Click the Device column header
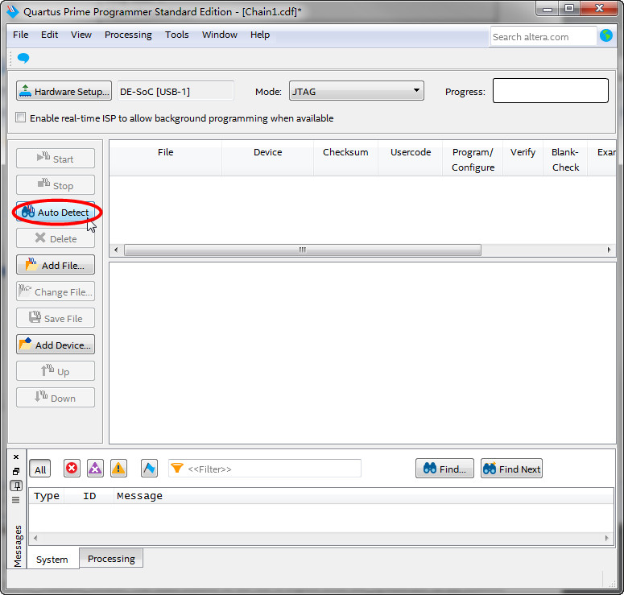The image size is (624, 595). tap(268, 158)
